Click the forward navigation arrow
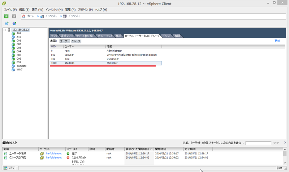Viewport: 289px width, 172px height. coord(14,16)
